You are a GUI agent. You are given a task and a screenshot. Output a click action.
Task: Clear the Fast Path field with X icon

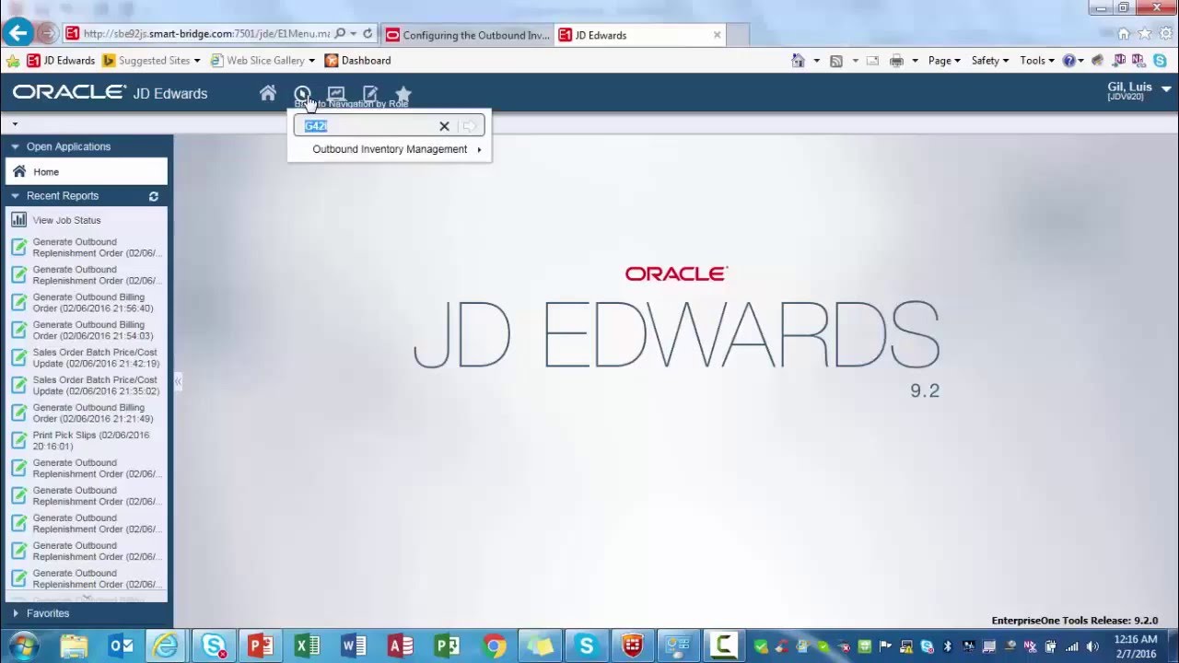444,126
